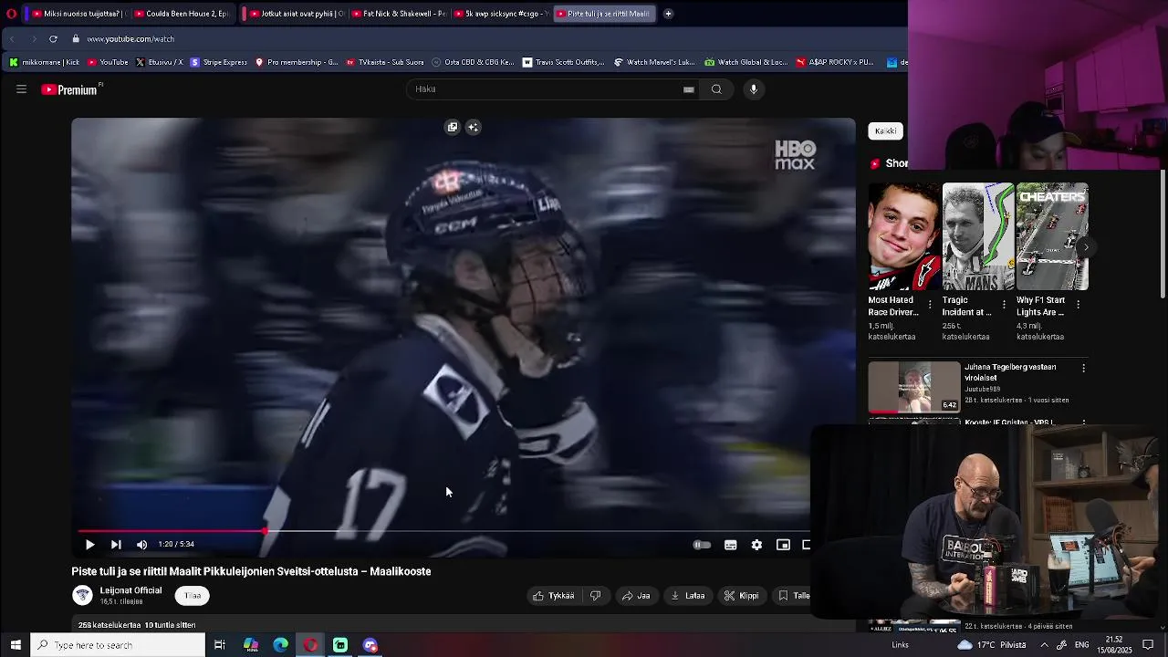Open Leijonat Official channel name link
The width and height of the screenshot is (1168, 657).
tap(130, 590)
